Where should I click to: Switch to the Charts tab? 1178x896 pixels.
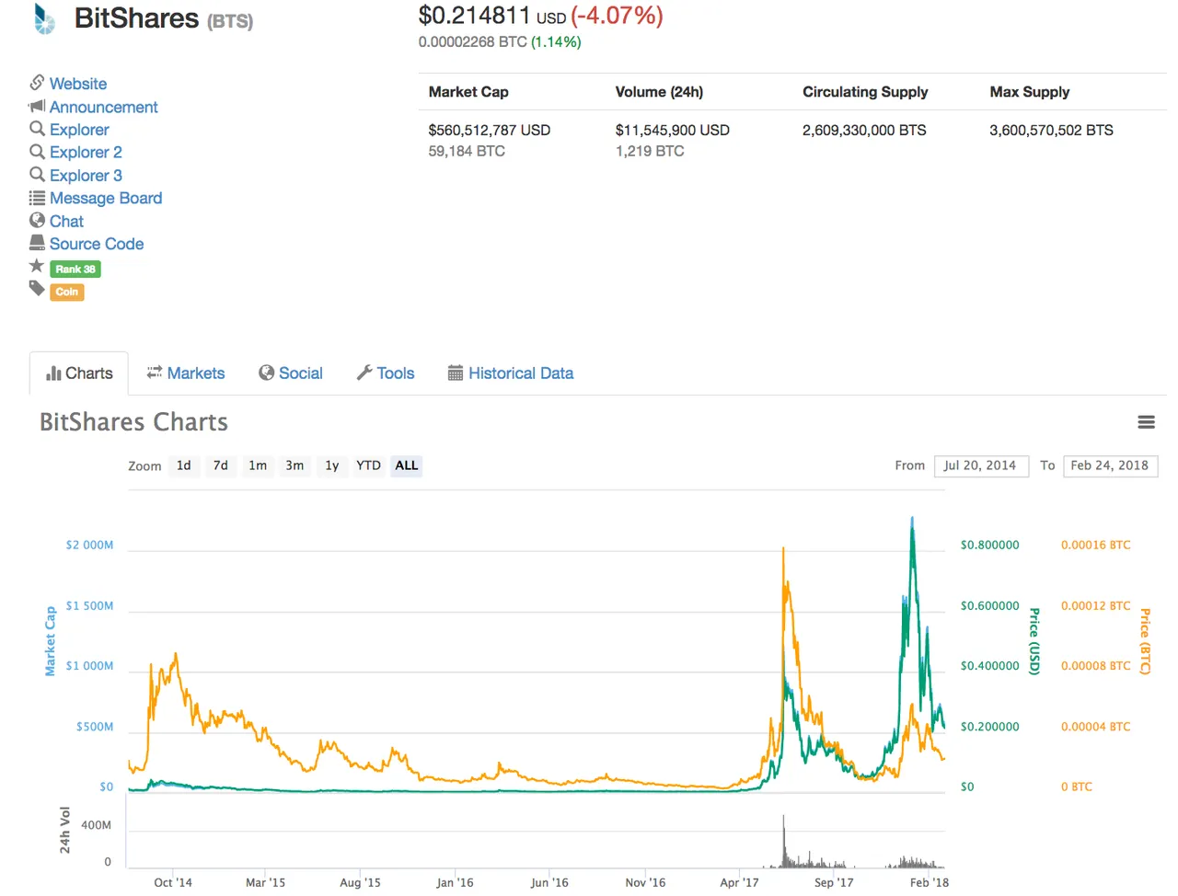79,373
